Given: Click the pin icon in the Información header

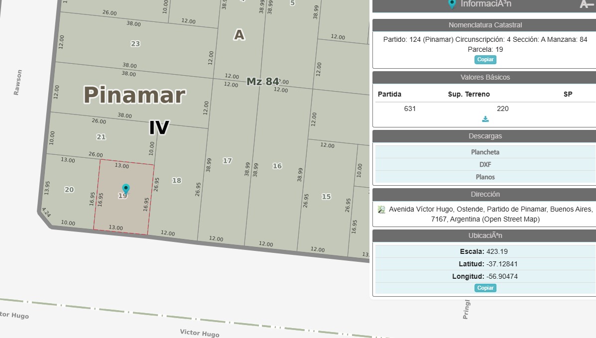Looking at the screenshot, I should point(452,4).
